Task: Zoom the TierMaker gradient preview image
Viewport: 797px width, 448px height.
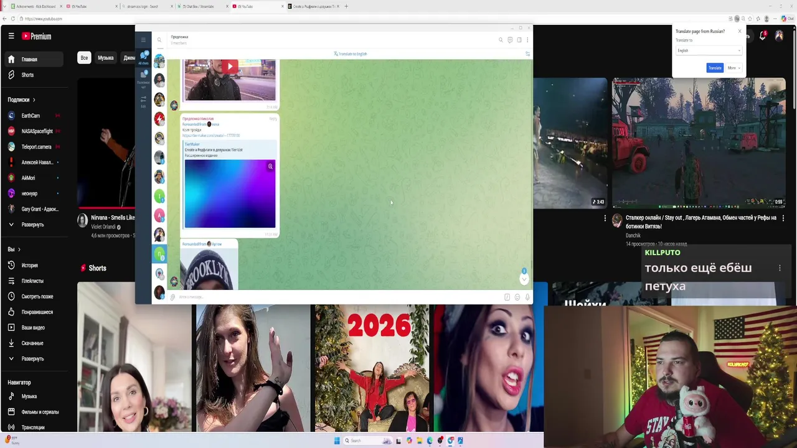Action: click(x=270, y=166)
